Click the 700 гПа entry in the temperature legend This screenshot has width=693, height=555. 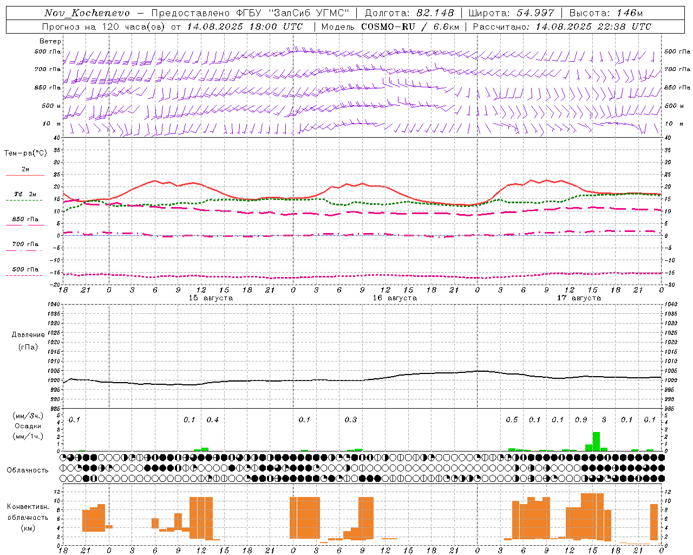coord(25,244)
